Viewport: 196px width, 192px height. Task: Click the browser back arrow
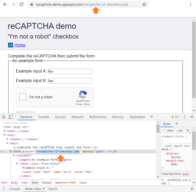5,4
